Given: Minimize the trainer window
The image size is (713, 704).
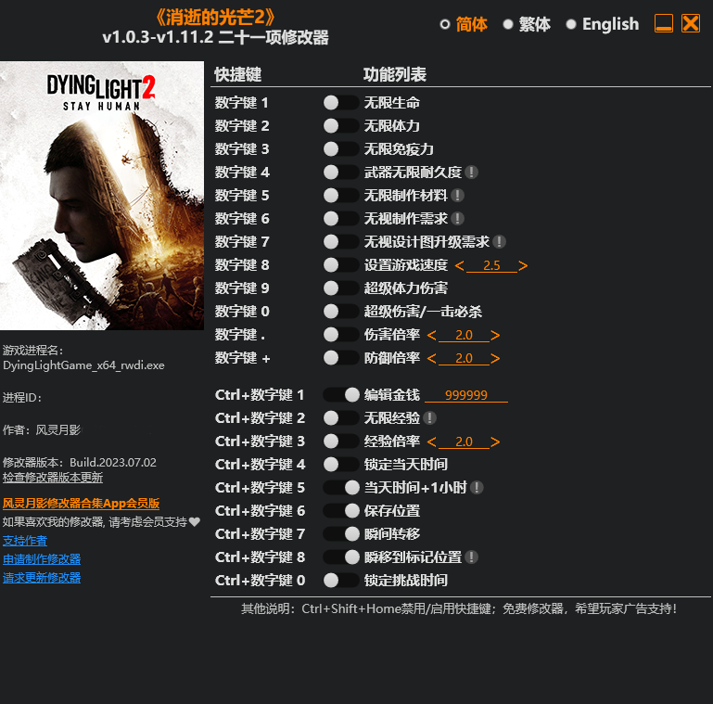Looking at the screenshot, I should (x=664, y=23).
